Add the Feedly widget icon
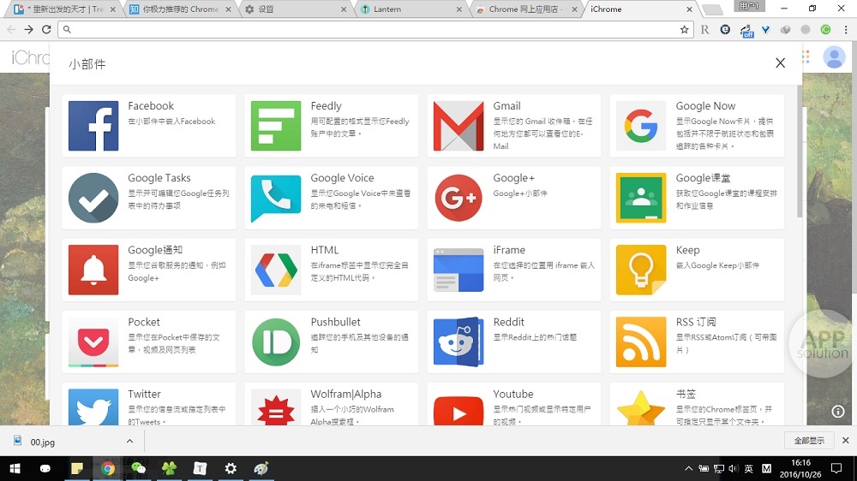This screenshot has width=857, height=481. [276, 126]
